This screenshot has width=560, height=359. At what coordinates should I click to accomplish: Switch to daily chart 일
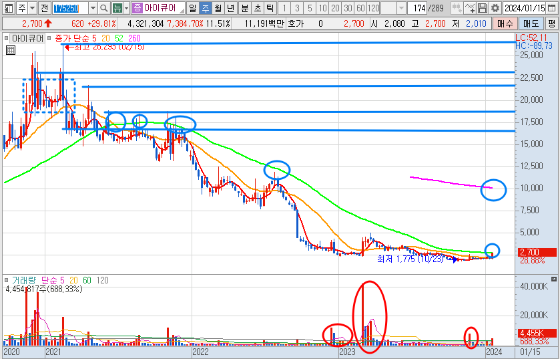point(192,8)
